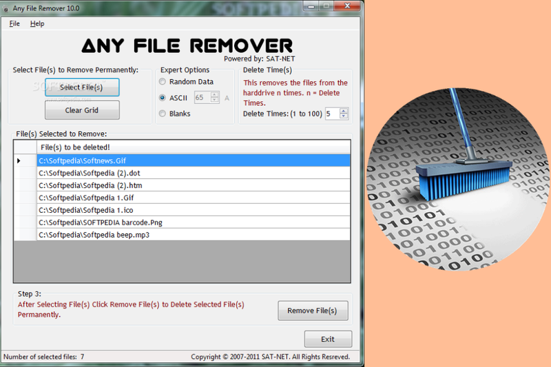Image resolution: width=551 pixels, height=367 pixels.
Task: Click the row header of Softpedia beep.mp3
Action: pos(25,234)
